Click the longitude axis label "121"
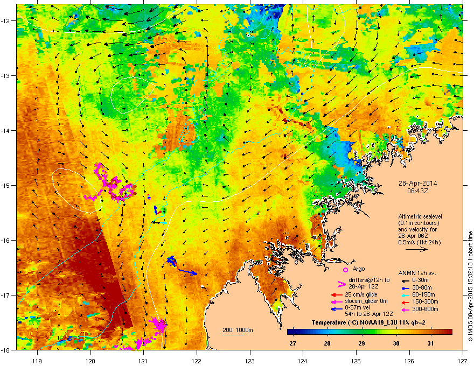The image size is (474, 366). click(x=144, y=361)
